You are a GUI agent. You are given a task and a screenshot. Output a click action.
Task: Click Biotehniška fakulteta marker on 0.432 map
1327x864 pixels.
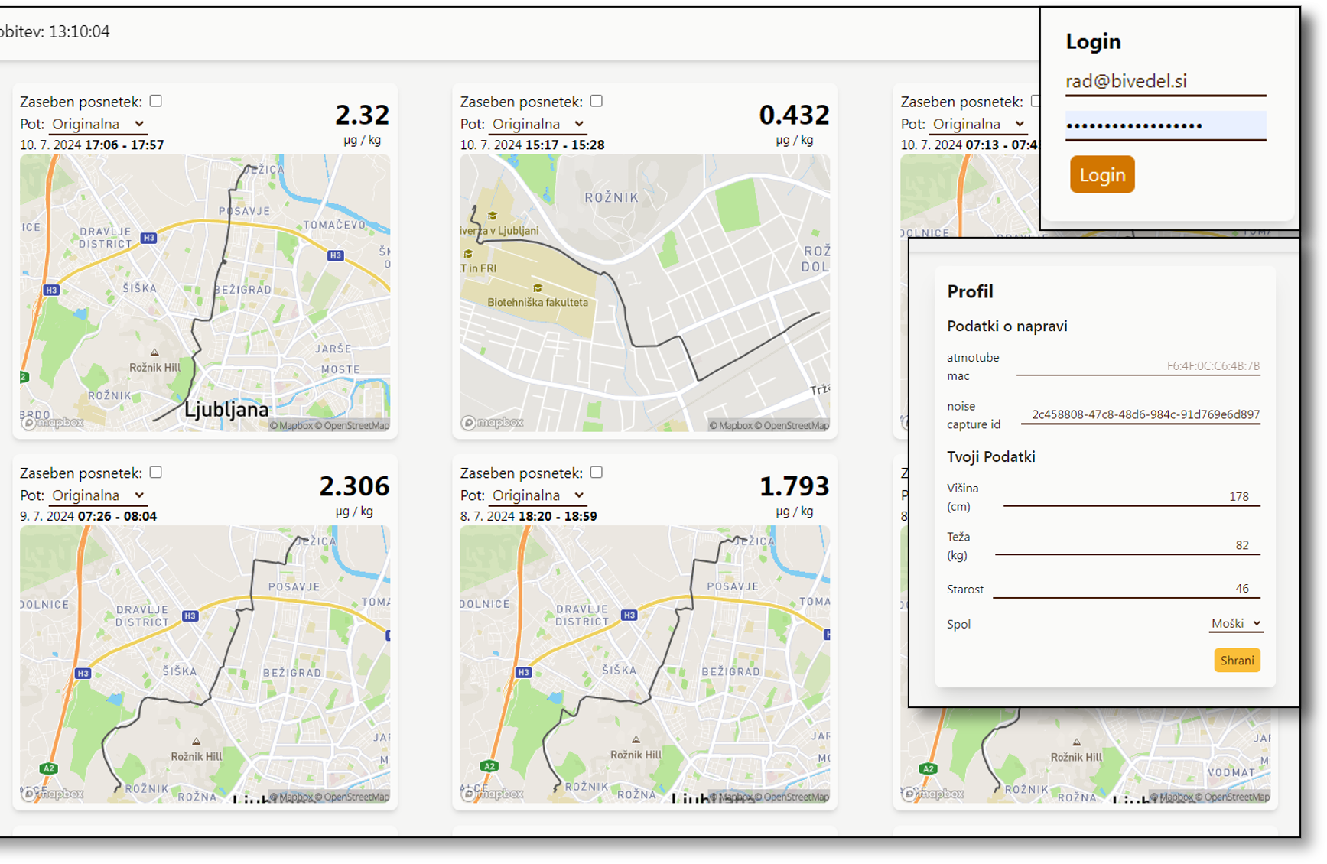coord(538,288)
